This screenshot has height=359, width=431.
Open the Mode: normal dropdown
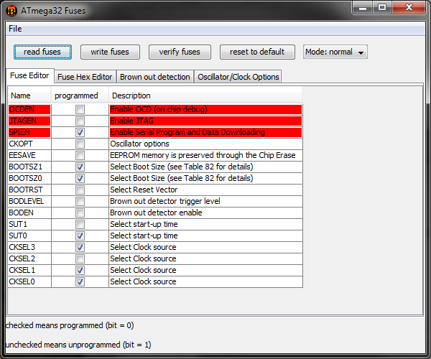click(335, 52)
